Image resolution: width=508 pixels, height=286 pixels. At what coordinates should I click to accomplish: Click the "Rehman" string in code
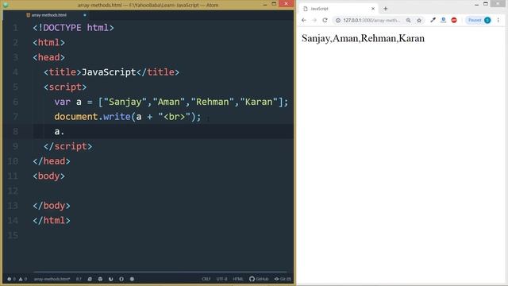point(213,102)
